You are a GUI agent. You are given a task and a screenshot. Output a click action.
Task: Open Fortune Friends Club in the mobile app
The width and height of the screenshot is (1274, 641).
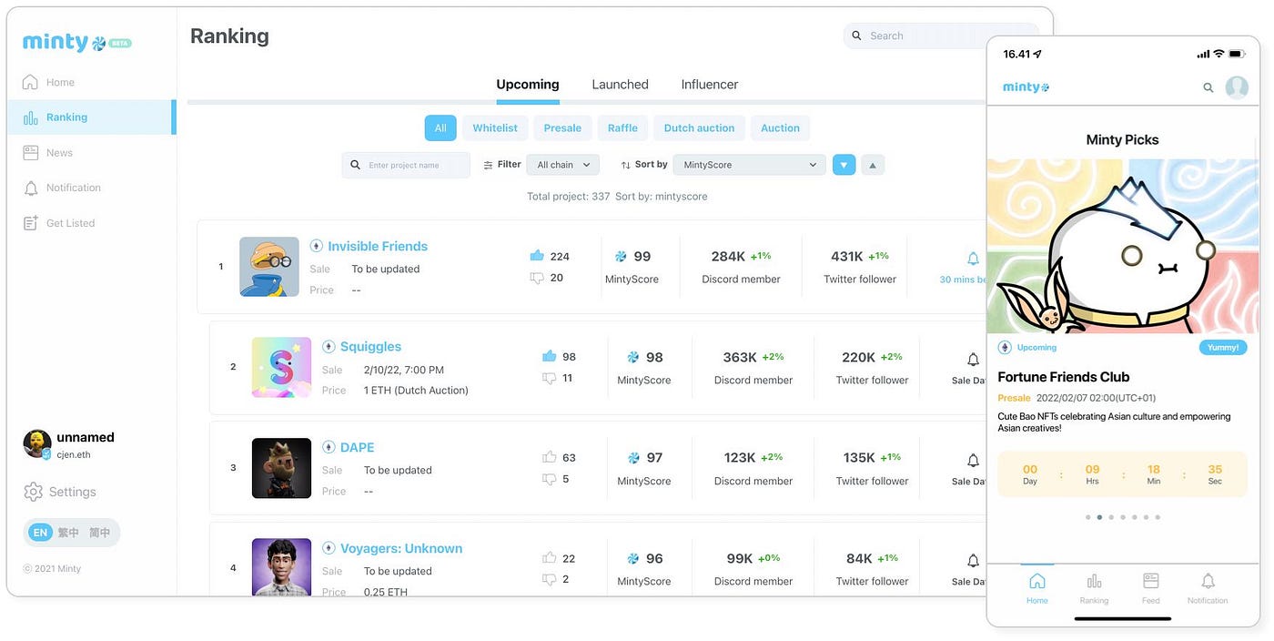(x=1063, y=377)
